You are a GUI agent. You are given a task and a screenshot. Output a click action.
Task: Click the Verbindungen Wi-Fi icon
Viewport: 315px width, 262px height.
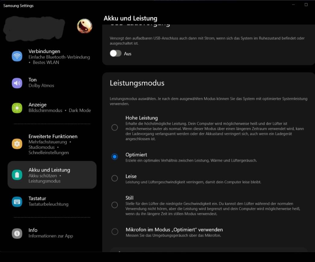click(x=17, y=56)
